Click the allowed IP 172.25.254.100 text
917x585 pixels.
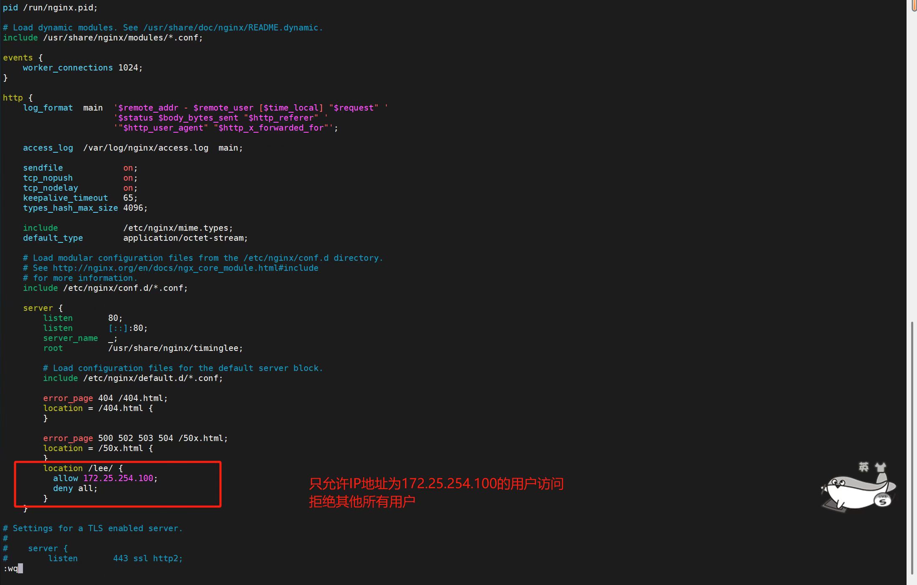118,478
